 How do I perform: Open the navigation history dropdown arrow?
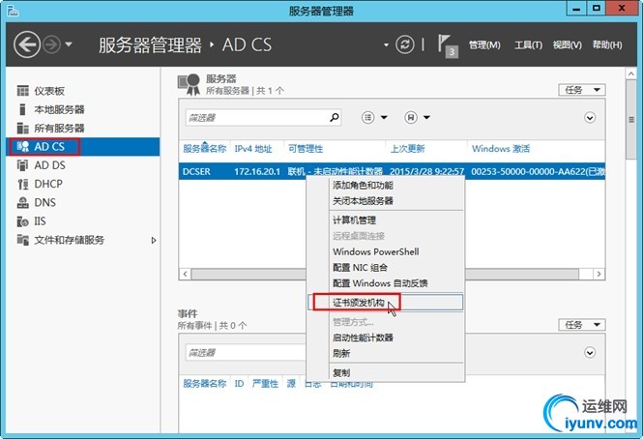(69, 44)
